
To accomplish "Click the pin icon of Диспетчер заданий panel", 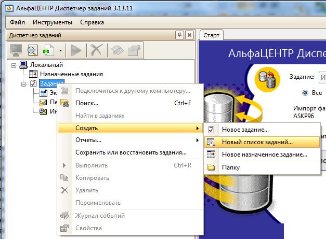I will pyautogui.click(x=179, y=35).
